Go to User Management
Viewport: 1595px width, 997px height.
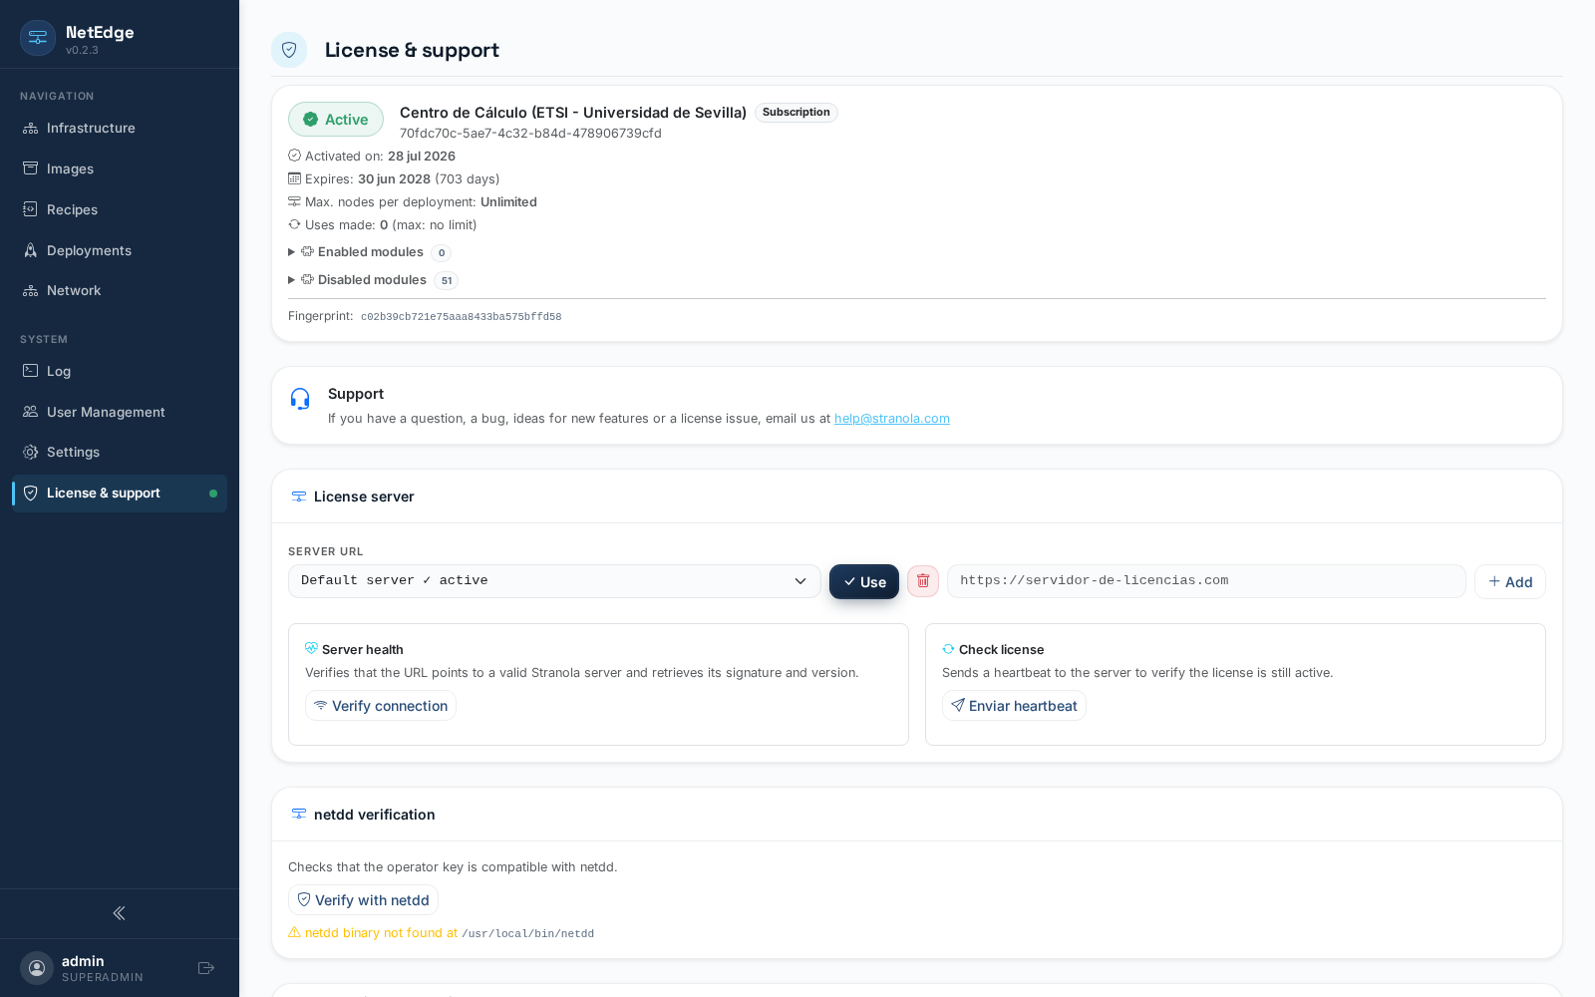pos(120,412)
